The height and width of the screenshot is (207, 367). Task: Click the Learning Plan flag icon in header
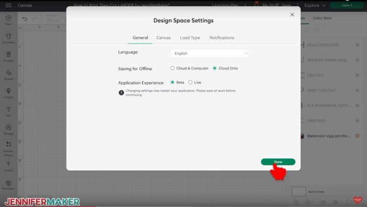(x=257, y=4)
